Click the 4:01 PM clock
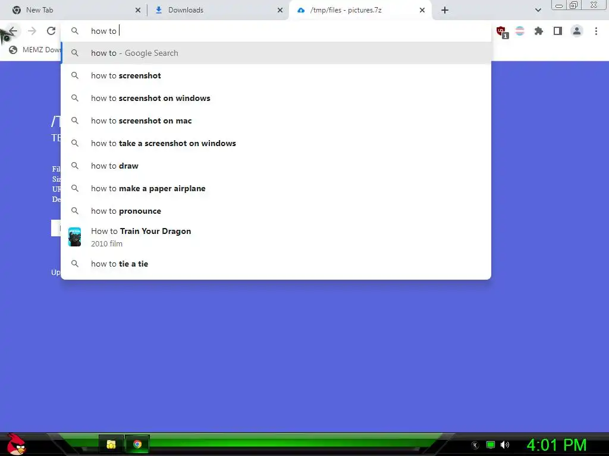The image size is (609, 456). coord(556,445)
